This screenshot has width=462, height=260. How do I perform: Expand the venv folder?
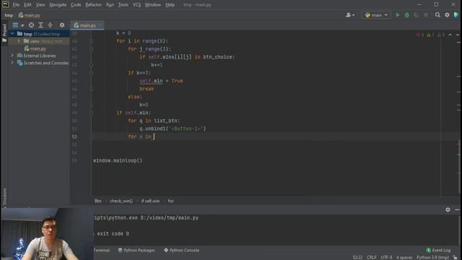point(19,41)
